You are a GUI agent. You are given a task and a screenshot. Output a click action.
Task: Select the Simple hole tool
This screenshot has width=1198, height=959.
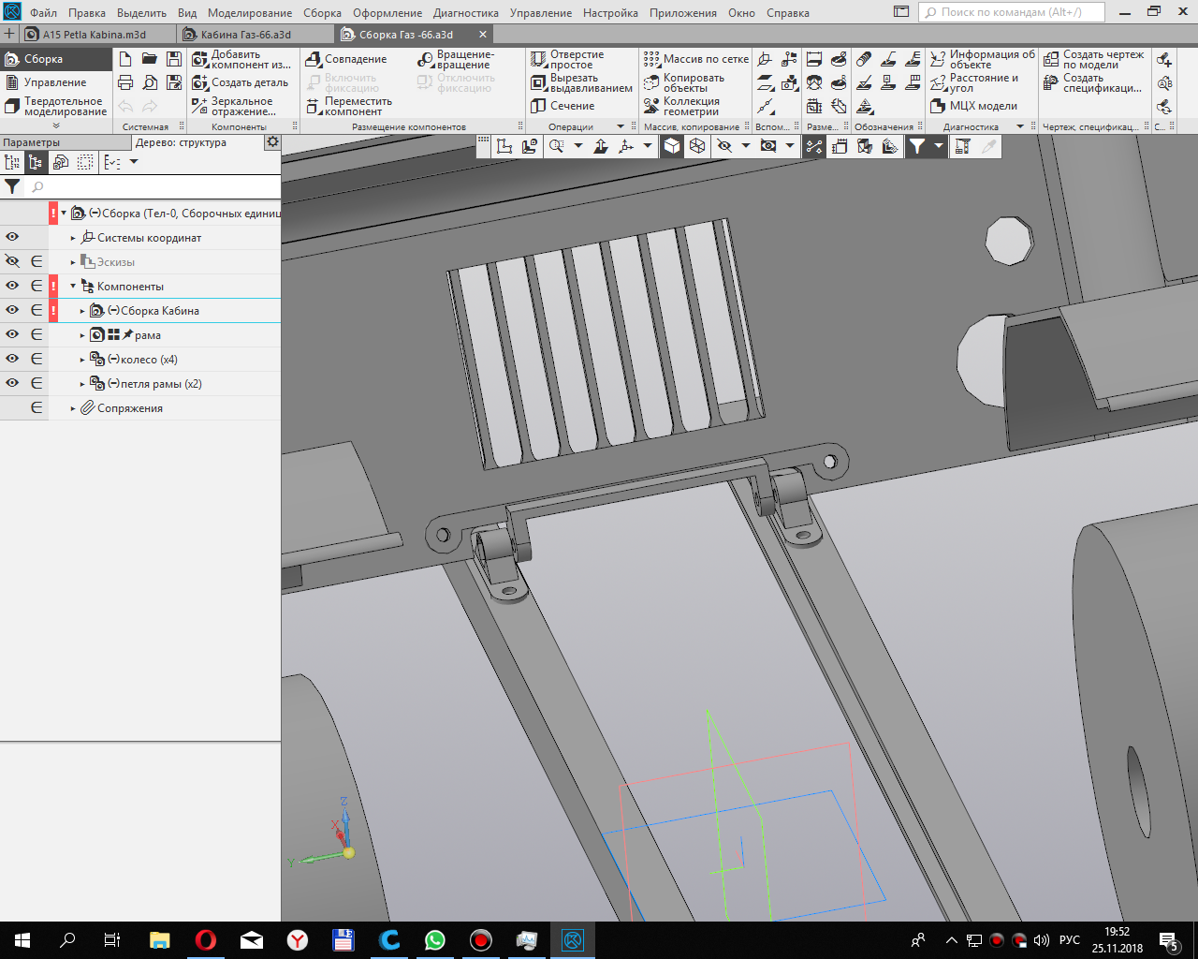click(538, 59)
